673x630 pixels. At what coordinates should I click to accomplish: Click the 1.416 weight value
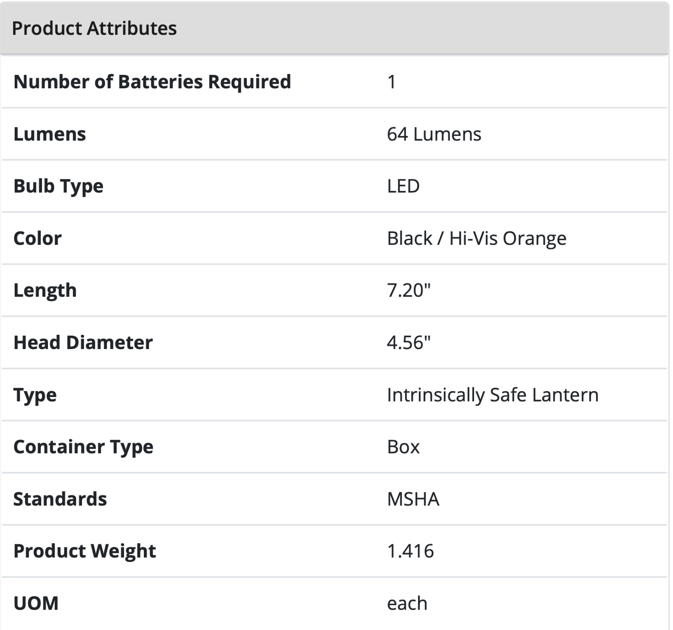tap(411, 551)
